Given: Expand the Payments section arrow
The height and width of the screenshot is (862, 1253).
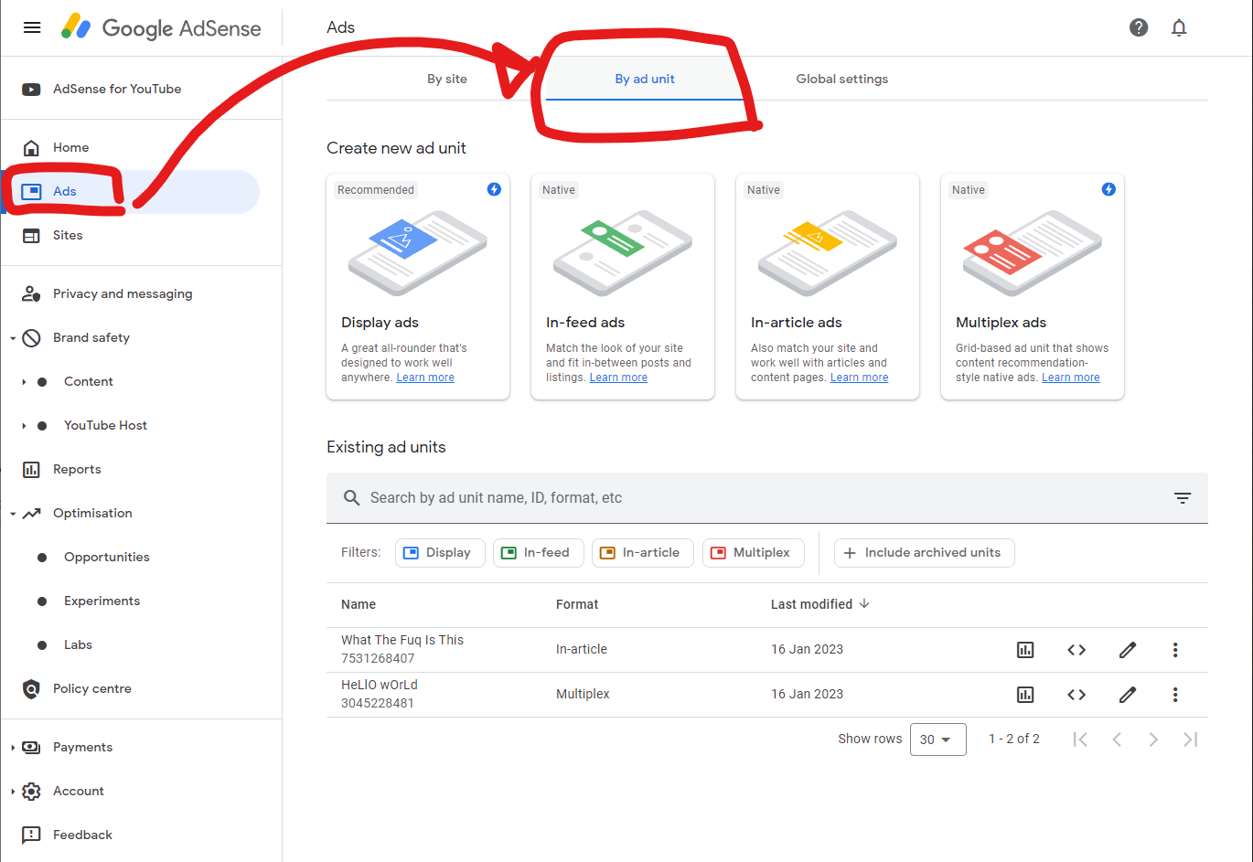Looking at the screenshot, I should pos(13,748).
